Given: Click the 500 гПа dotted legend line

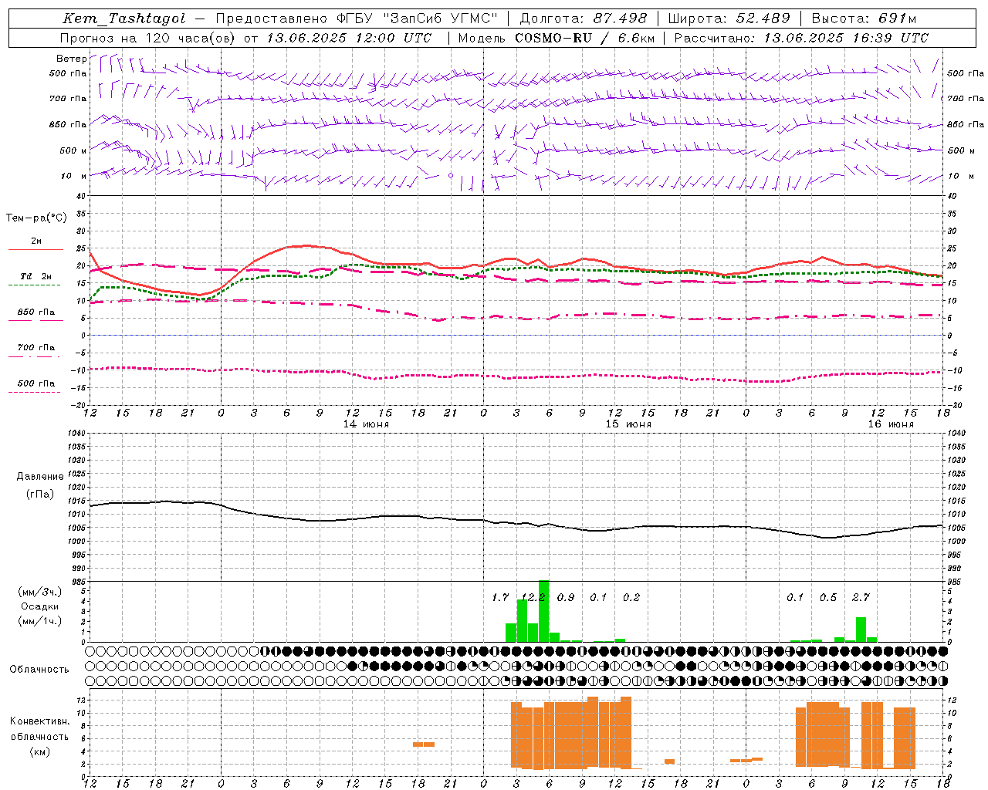Looking at the screenshot, I should [35, 392].
